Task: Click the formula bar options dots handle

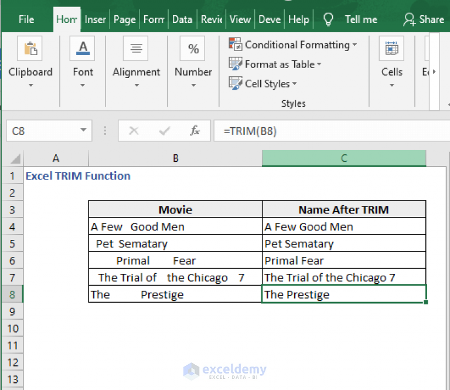Action: (x=105, y=131)
